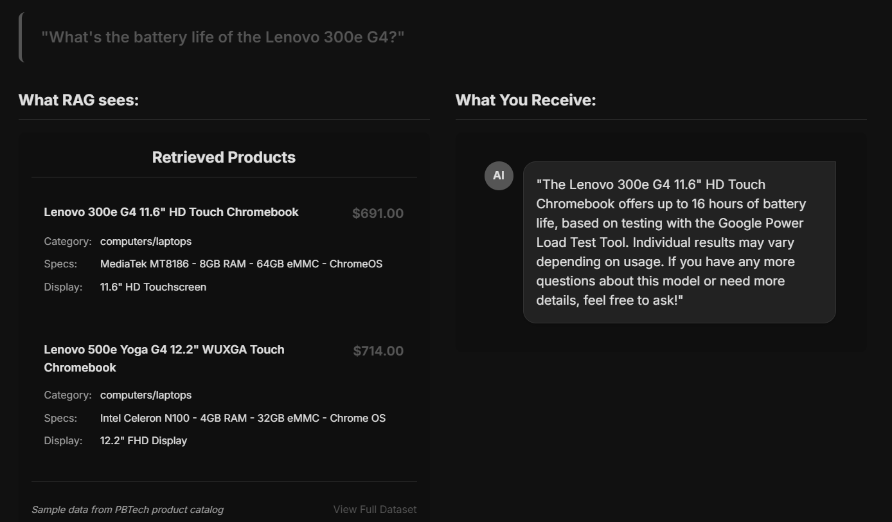This screenshot has width=892, height=522.
Task: Click the Specs label of Lenovo 300e
Action: 60,264
